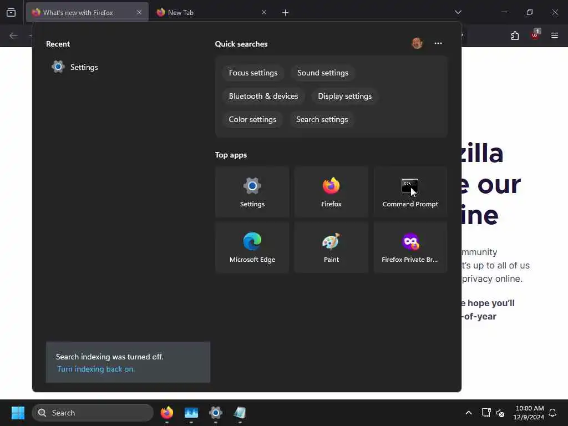The image size is (568, 426).
Task: Launch Firefox from Top apps
Action: pos(331,192)
